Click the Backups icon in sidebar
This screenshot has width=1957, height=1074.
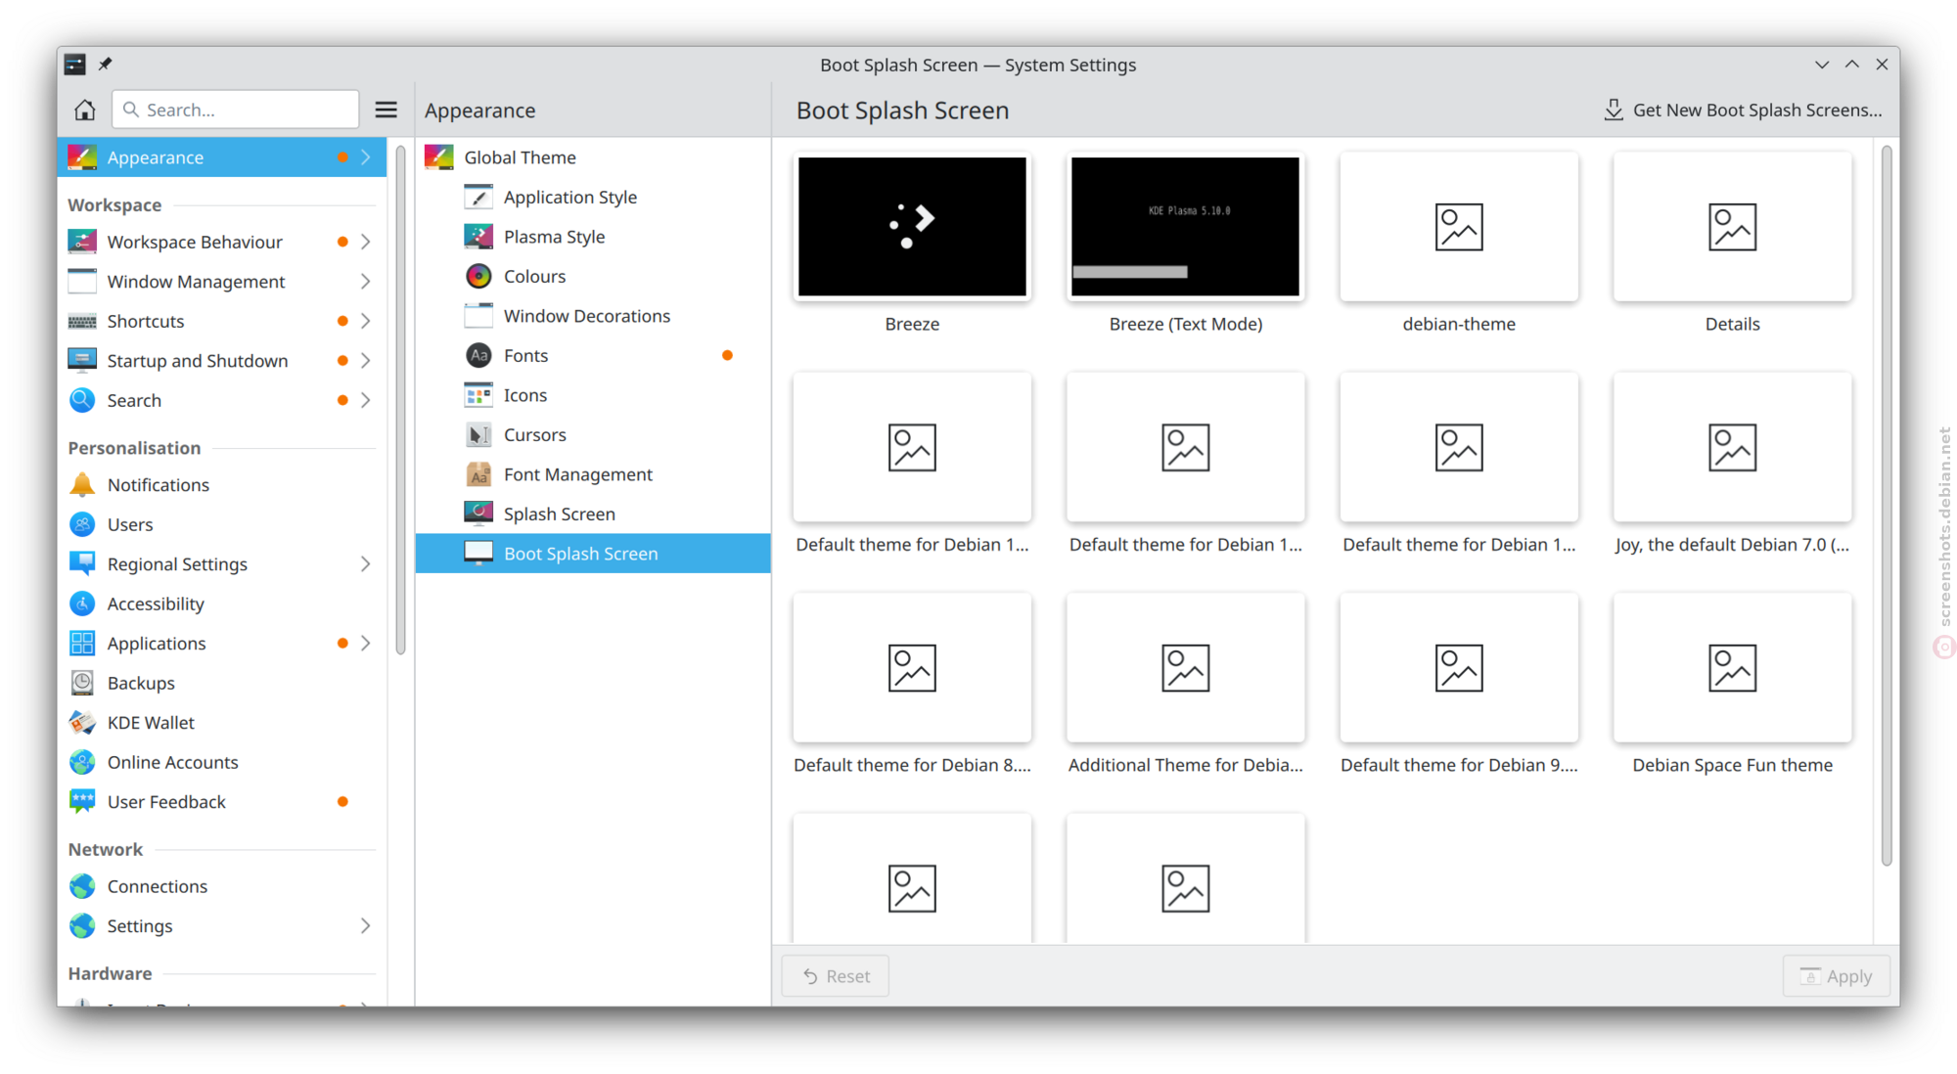point(82,683)
